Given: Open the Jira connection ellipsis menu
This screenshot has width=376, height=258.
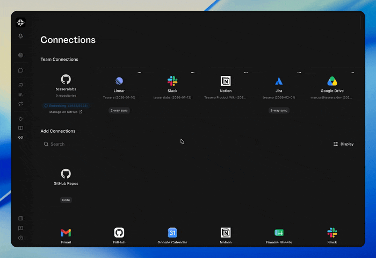Looking at the screenshot, I should pos(299,72).
